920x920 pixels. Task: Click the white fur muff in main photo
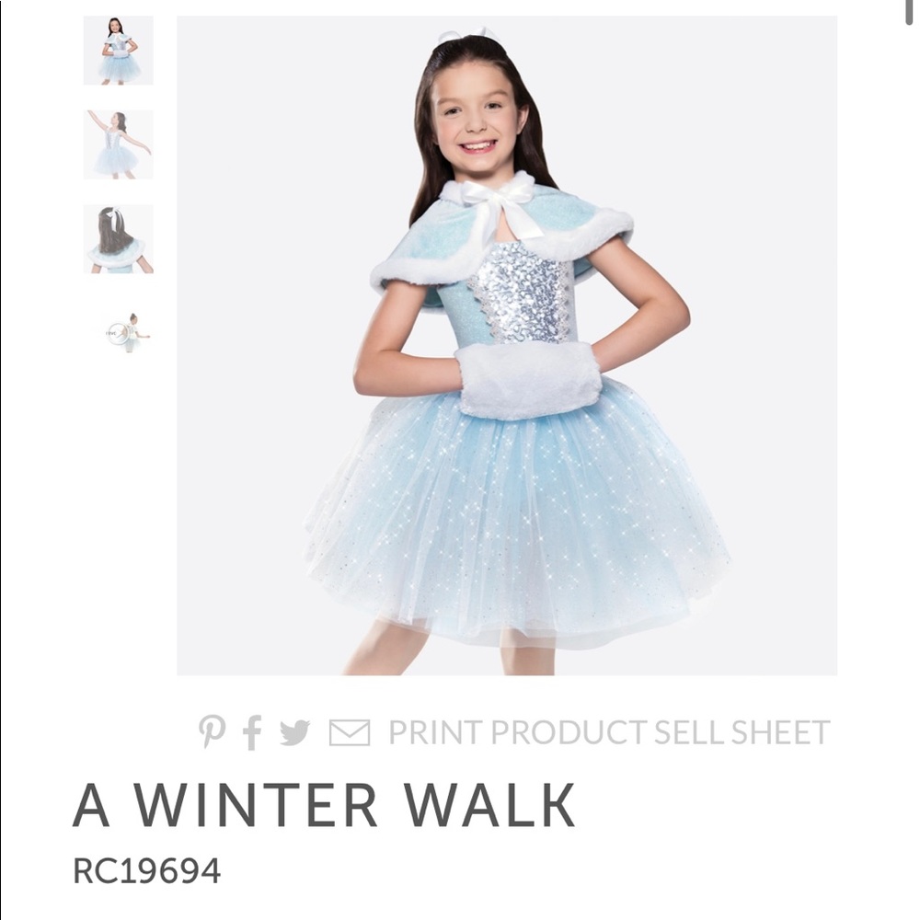click(x=528, y=380)
